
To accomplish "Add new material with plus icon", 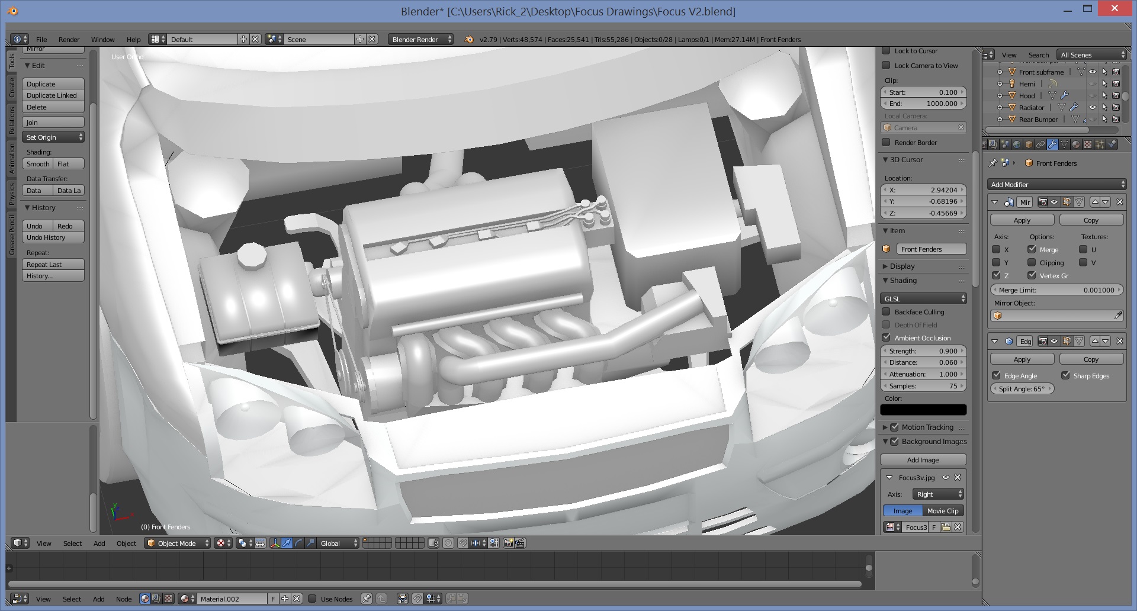I will tap(285, 599).
